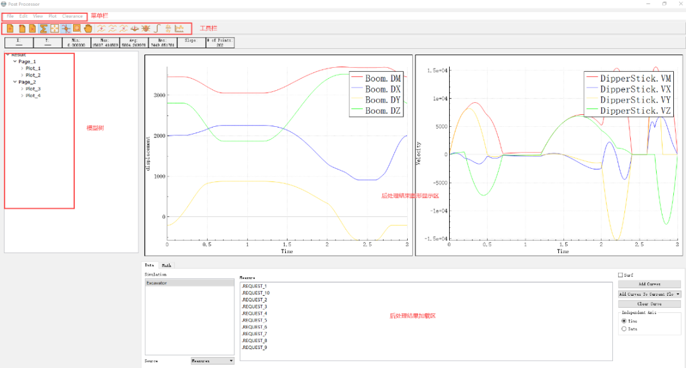Expand the Plot_4 tree node
Image resolution: width=686 pixels, height=368 pixels.
(x=22, y=95)
